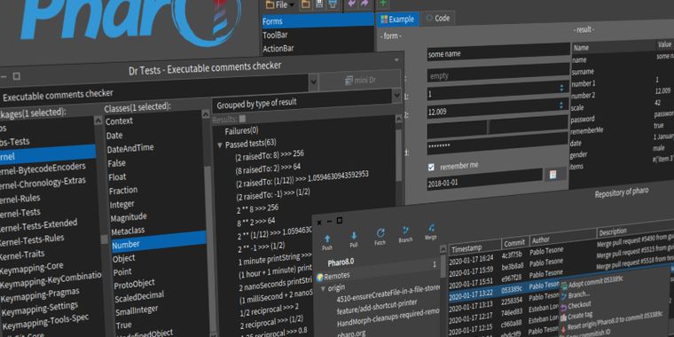Select test result (8 raisedTo: 2) >>> 64
The width and height of the screenshot is (674, 337).
268,168
